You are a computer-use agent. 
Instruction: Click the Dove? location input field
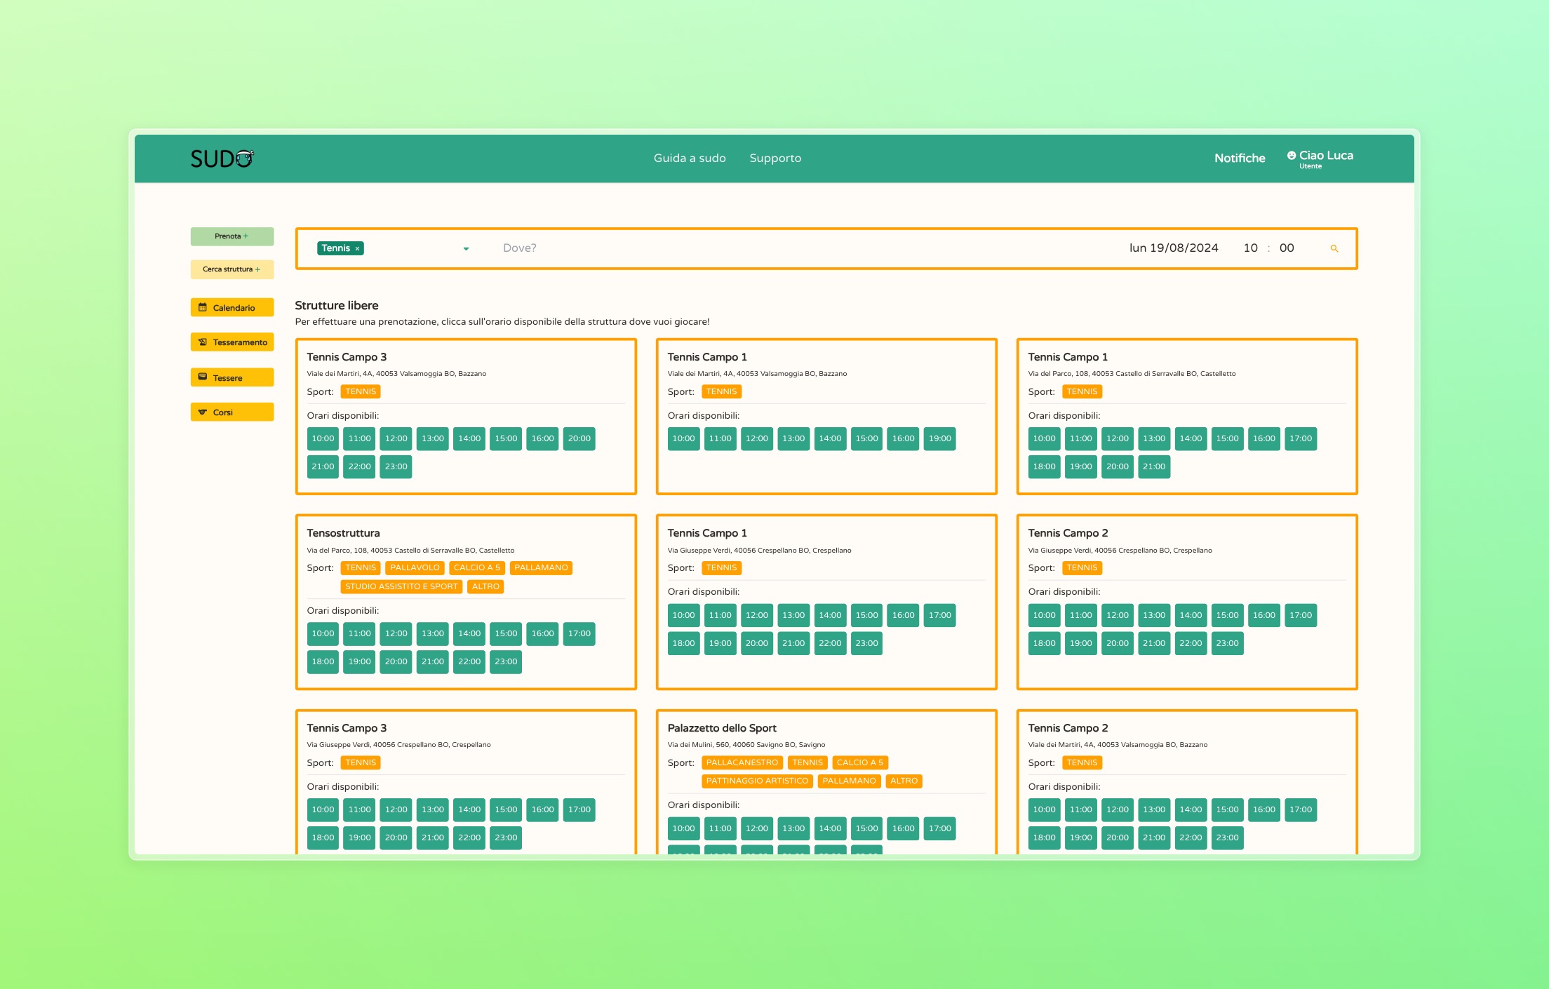[519, 248]
